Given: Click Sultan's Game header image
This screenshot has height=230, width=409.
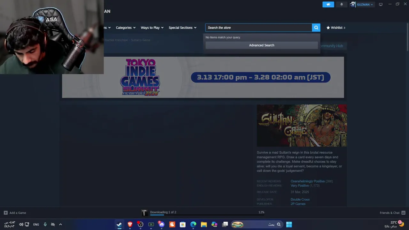Looking at the screenshot, I should pos(302,126).
